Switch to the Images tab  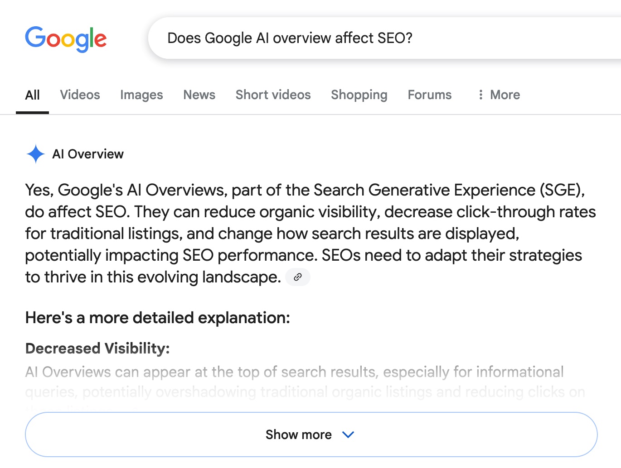tap(141, 95)
